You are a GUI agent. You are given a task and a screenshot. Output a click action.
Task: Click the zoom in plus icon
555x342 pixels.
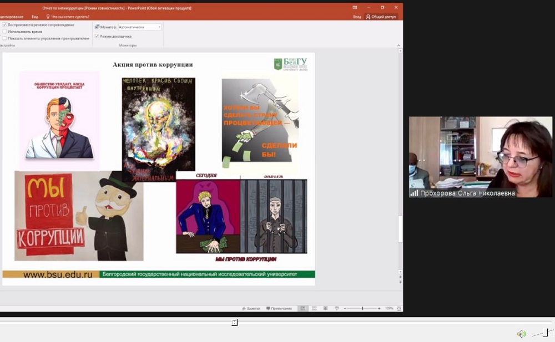point(380,308)
